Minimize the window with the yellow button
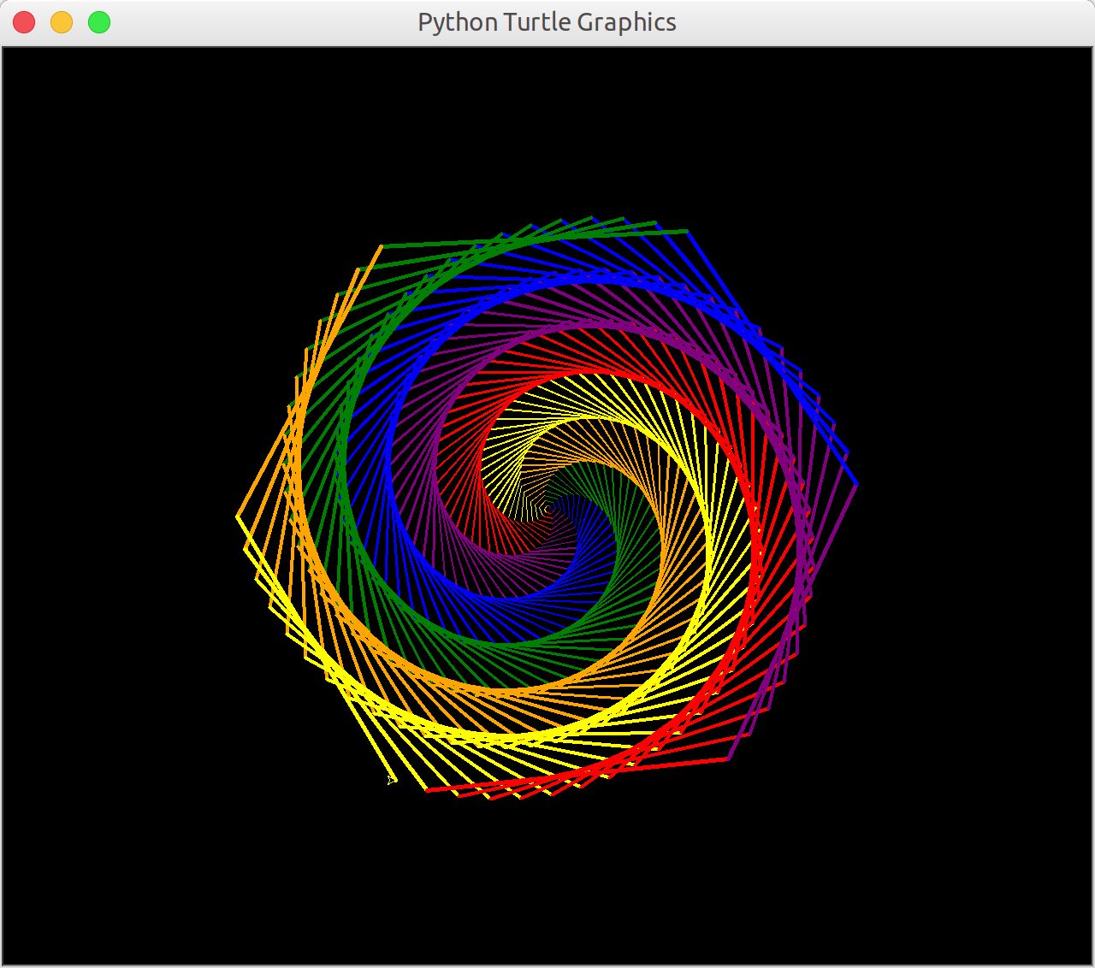1095x968 pixels. pos(62,22)
